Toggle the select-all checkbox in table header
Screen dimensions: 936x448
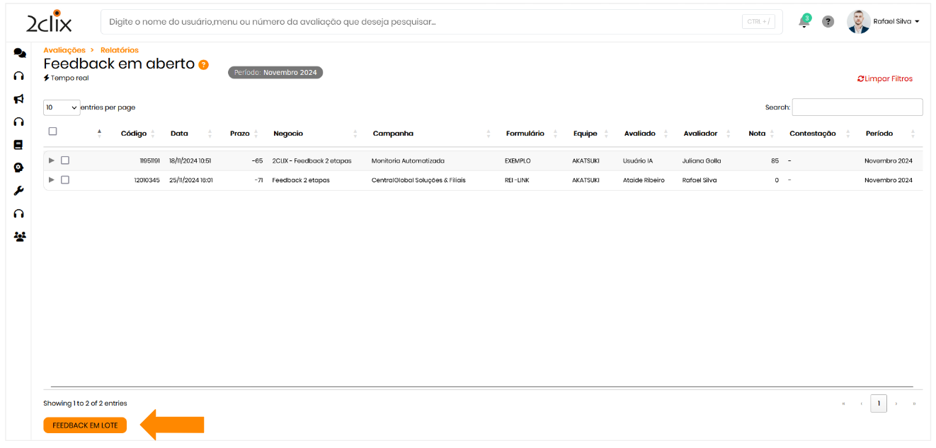tap(52, 131)
